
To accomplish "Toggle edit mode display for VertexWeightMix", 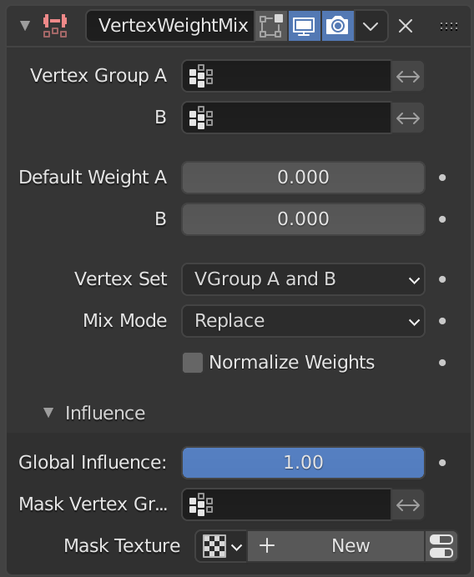I will pos(271,26).
